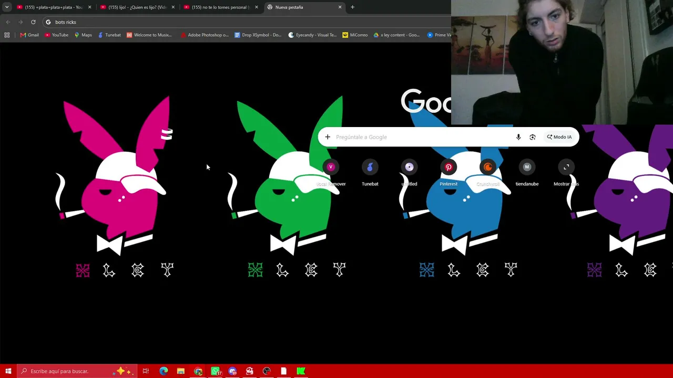Open the Tunebat shortcut tile
The height and width of the screenshot is (378, 673).
(x=370, y=173)
